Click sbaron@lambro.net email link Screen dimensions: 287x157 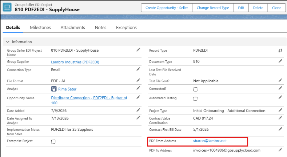(x=210, y=141)
